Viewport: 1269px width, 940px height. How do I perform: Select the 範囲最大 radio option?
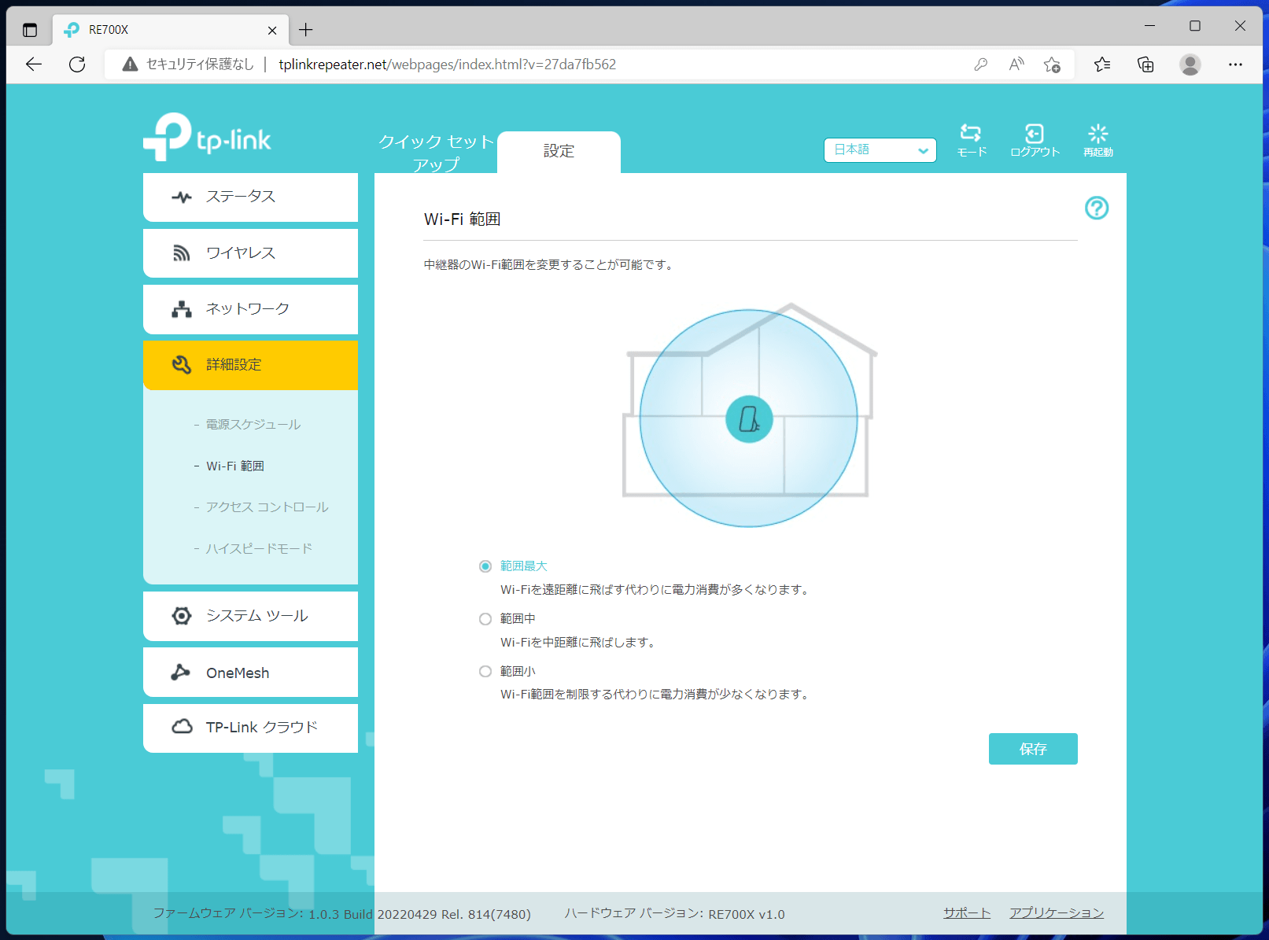coord(485,566)
